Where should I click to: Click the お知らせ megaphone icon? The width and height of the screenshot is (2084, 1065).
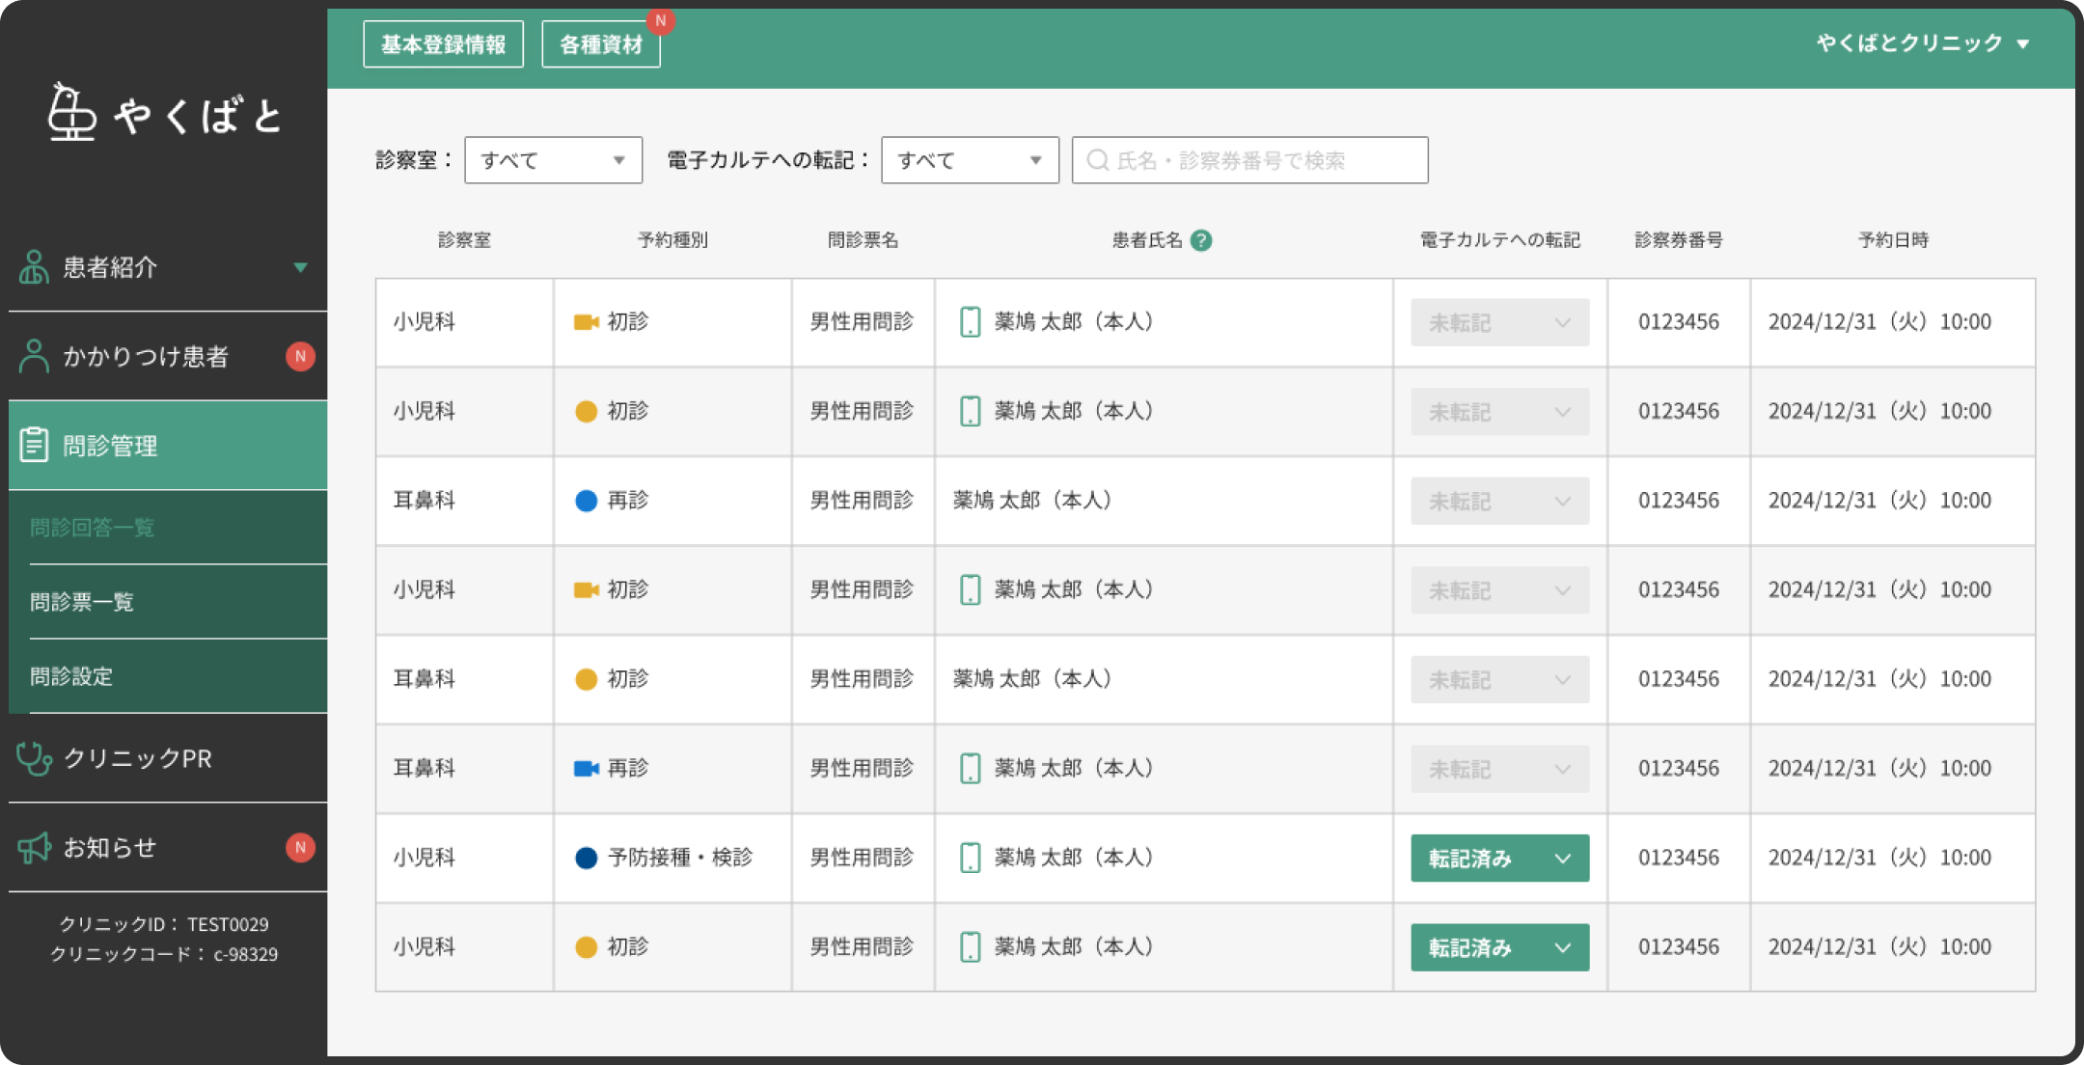point(34,848)
